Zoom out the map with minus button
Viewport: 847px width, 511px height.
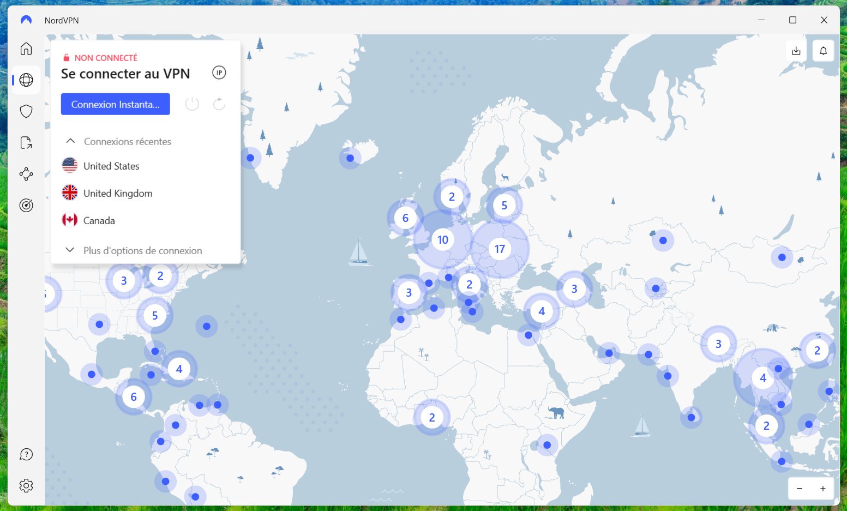800,489
